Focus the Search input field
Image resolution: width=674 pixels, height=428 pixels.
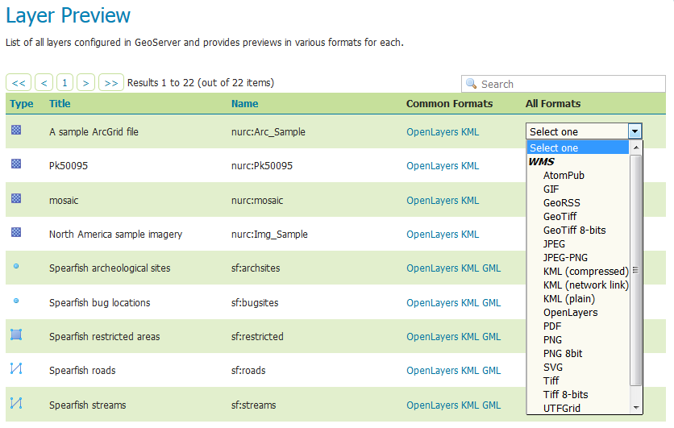(563, 84)
